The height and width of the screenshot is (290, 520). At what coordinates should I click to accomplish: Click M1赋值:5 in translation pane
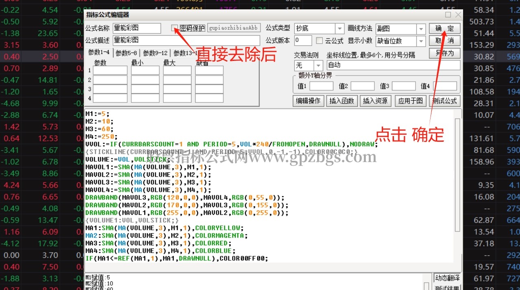click(x=98, y=277)
